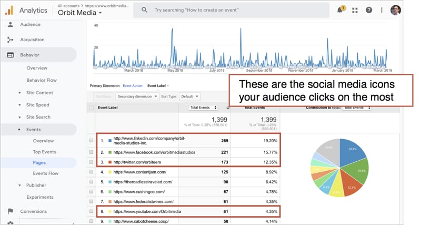
Task: Open Behavior Flow report
Action: tap(42, 80)
